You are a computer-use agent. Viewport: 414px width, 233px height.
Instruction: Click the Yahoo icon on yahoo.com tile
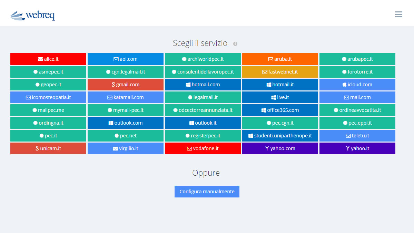267,148
